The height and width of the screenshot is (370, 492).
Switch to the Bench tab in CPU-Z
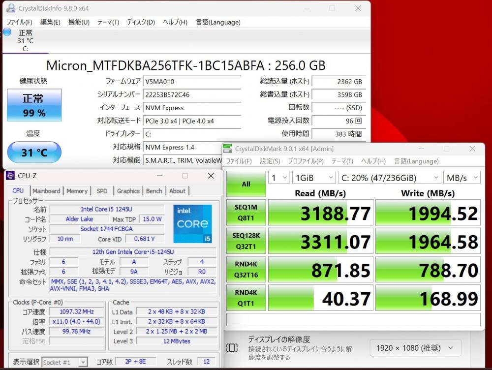point(154,191)
